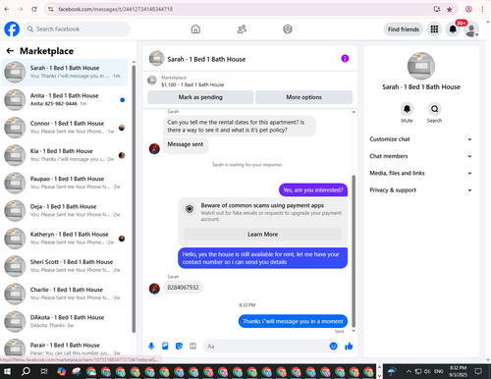This screenshot has height=379, width=491.
Task: Open Charlie - 1 Bed 1 Bath House chat
Action: (65, 294)
